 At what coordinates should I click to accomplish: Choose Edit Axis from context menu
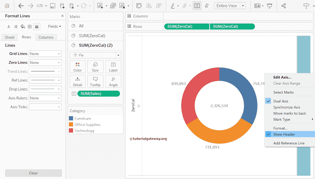(282, 77)
